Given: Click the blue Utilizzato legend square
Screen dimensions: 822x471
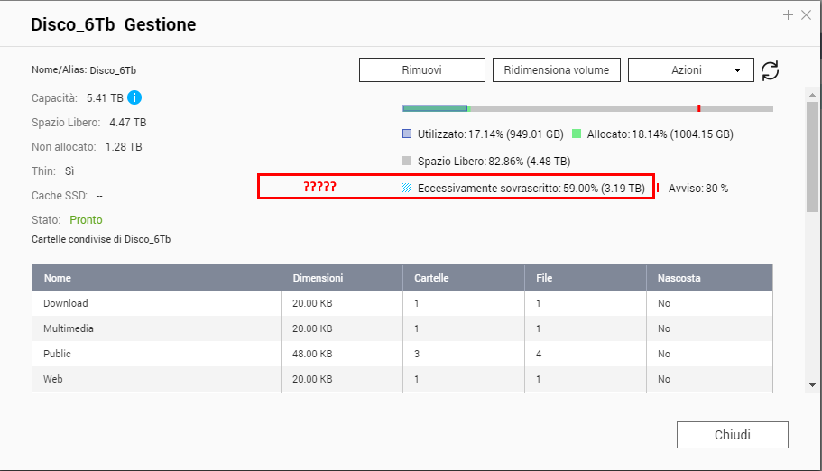Looking at the screenshot, I should click(407, 134).
